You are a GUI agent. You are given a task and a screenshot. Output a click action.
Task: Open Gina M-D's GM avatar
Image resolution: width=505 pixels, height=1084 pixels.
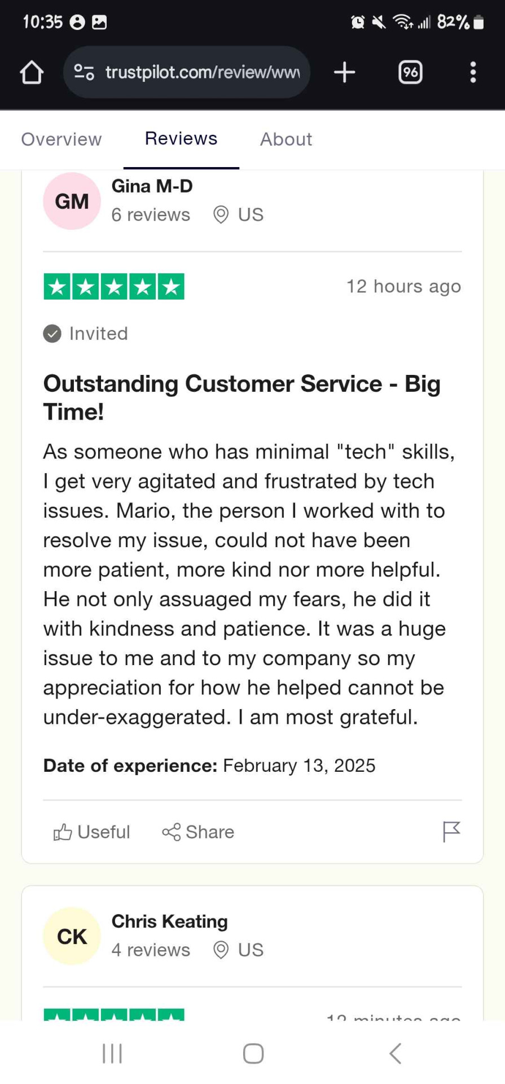click(72, 201)
